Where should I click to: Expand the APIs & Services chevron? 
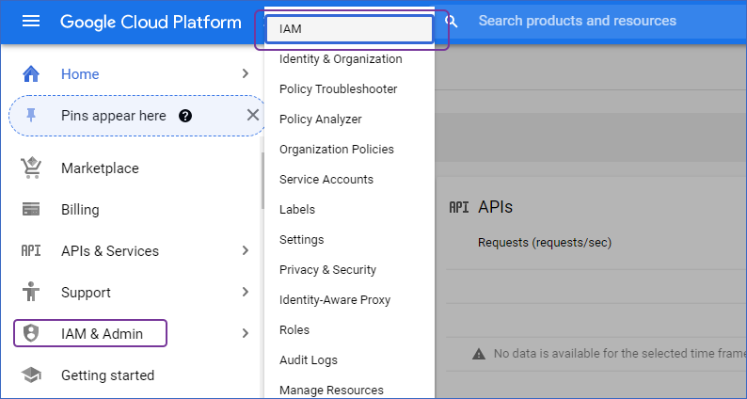pos(246,250)
